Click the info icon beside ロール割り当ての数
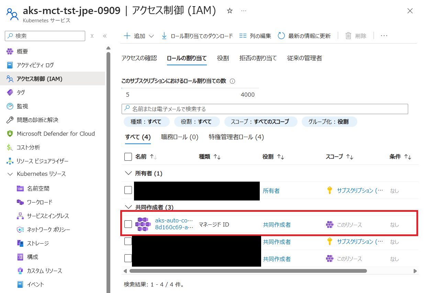 (232, 81)
